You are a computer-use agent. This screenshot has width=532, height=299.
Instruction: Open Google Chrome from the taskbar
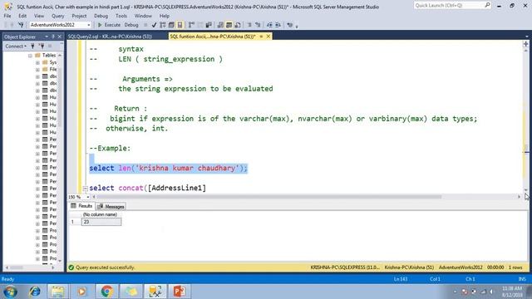(106, 292)
